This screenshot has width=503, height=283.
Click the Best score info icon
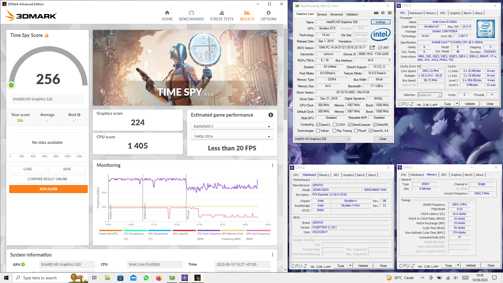pos(79,115)
